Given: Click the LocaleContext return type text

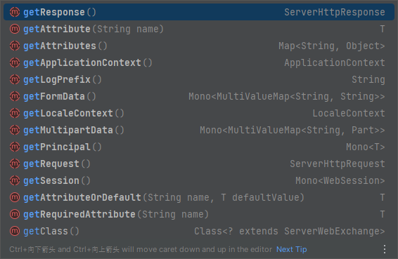Looking at the screenshot, I should 349,113.
